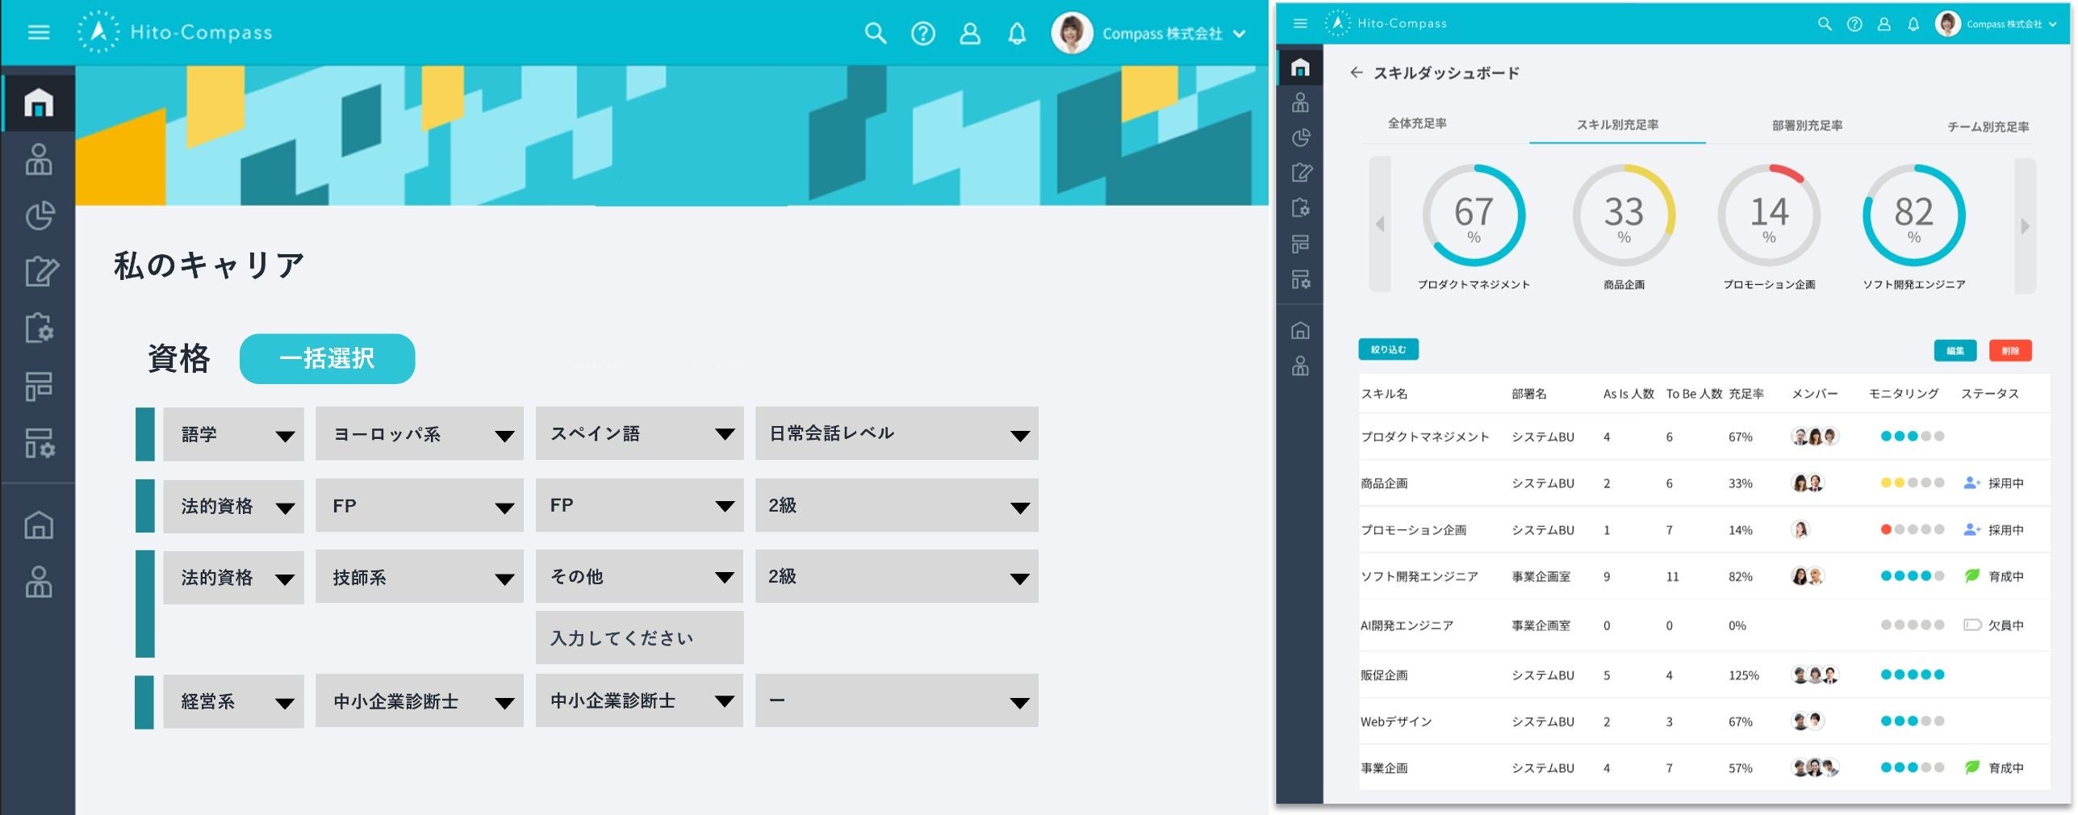Switch to 部署別充足率 tab
Image resolution: width=2078 pixels, height=815 pixels.
[x=1807, y=126]
